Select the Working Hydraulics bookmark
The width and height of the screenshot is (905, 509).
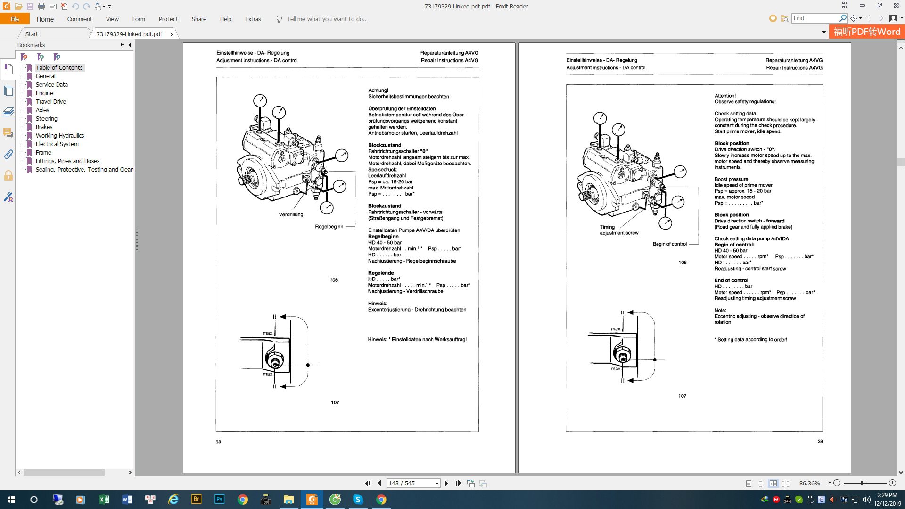click(x=60, y=135)
